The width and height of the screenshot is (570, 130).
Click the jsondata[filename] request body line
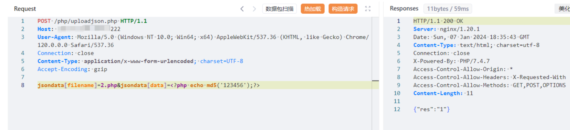click(x=149, y=85)
